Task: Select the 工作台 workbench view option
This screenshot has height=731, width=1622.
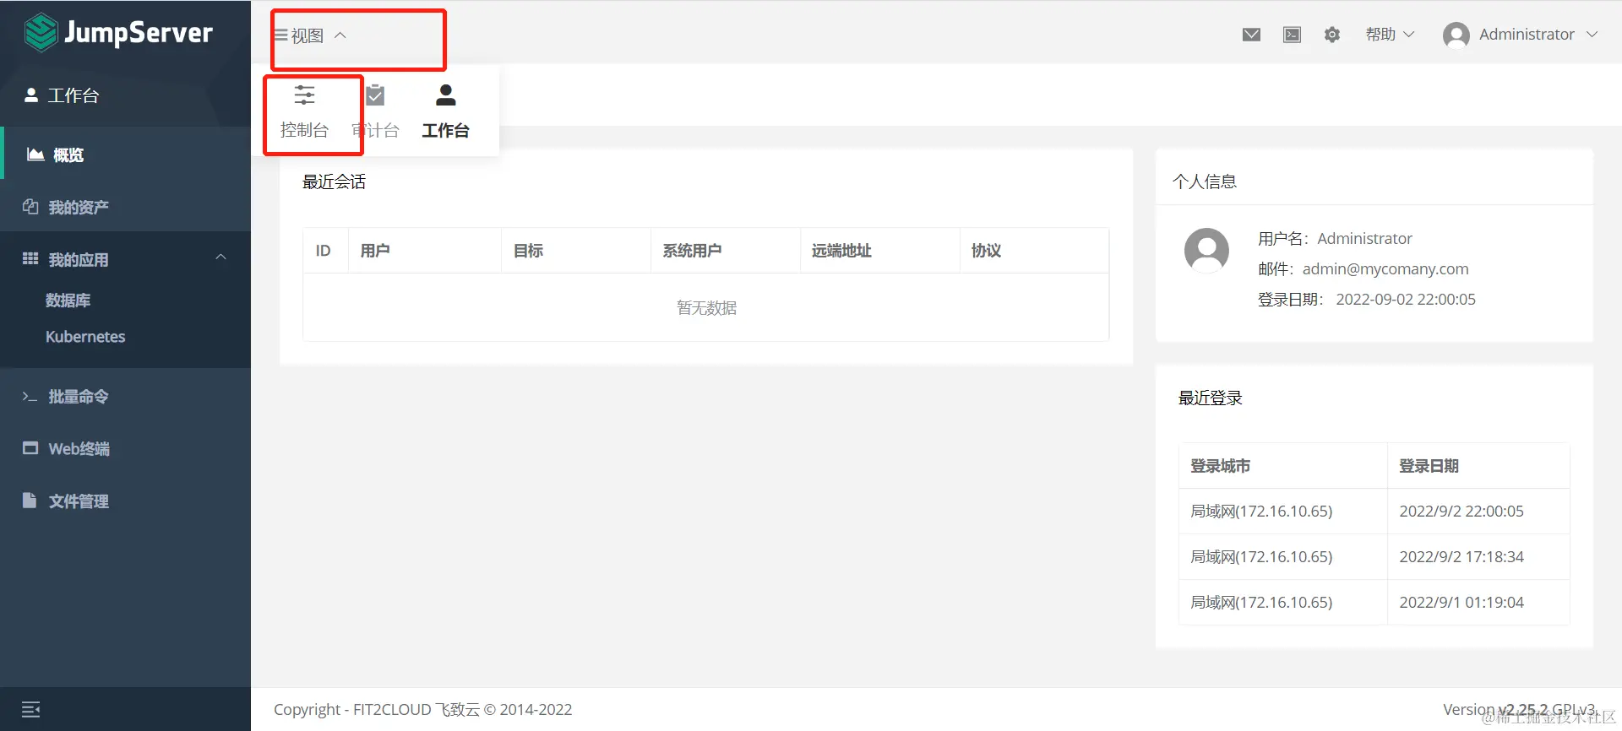Action: (x=445, y=111)
